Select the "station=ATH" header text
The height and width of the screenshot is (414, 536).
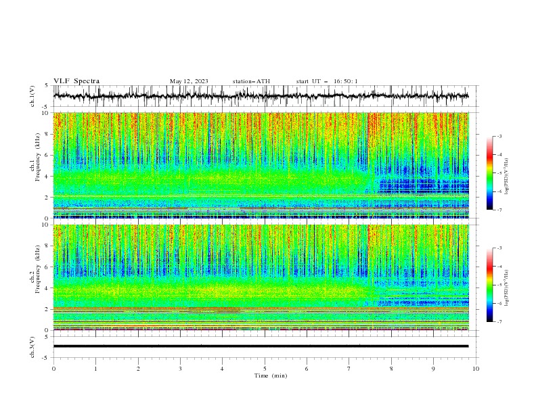tap(251, 81)
